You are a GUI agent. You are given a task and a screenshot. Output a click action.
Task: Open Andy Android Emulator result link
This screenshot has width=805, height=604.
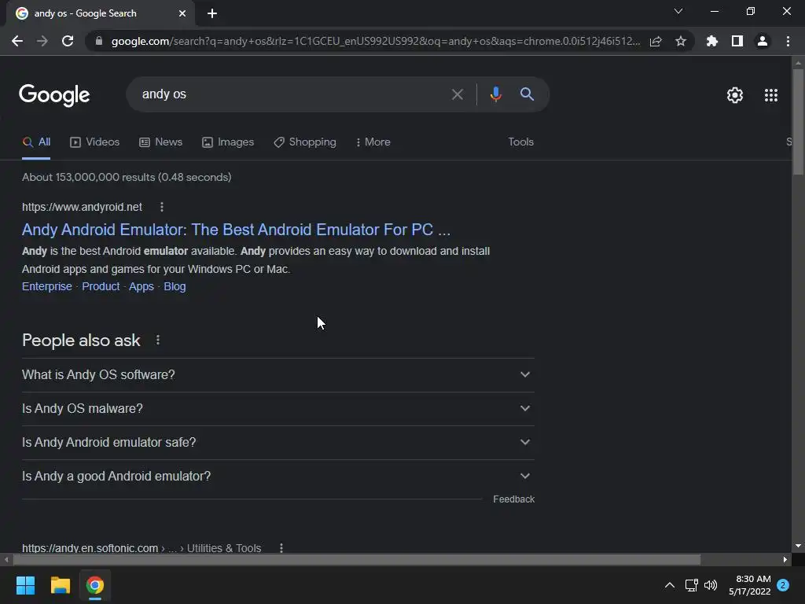coord(236,230)
